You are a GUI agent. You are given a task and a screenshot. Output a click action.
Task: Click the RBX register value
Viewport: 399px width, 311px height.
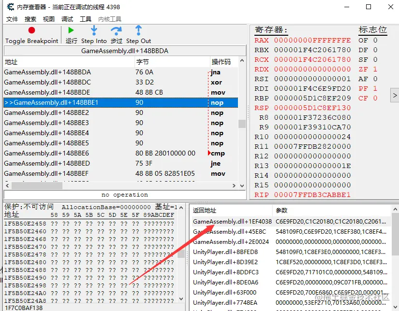point(312,50)
